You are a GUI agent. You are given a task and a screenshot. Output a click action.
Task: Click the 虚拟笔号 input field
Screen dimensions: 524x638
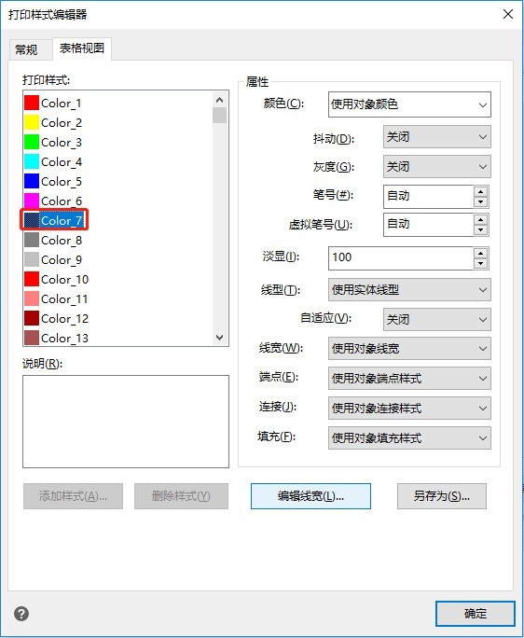pos(428,225)
